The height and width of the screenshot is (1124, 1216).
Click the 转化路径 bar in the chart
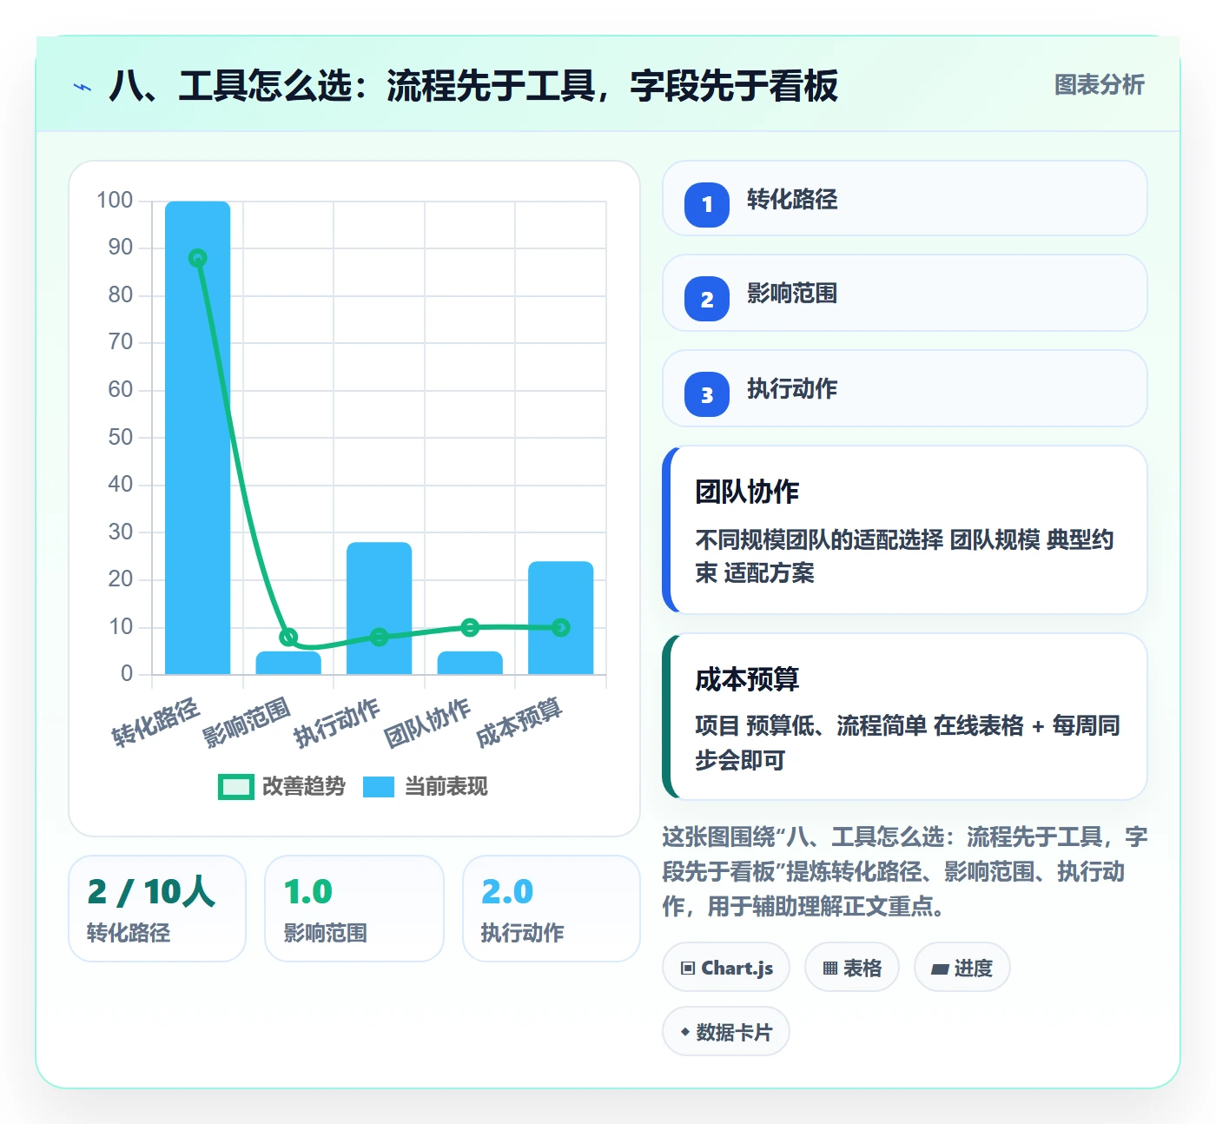[198, 438]
